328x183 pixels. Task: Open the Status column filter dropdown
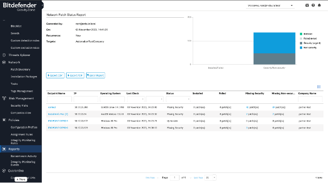click(178, 99)
